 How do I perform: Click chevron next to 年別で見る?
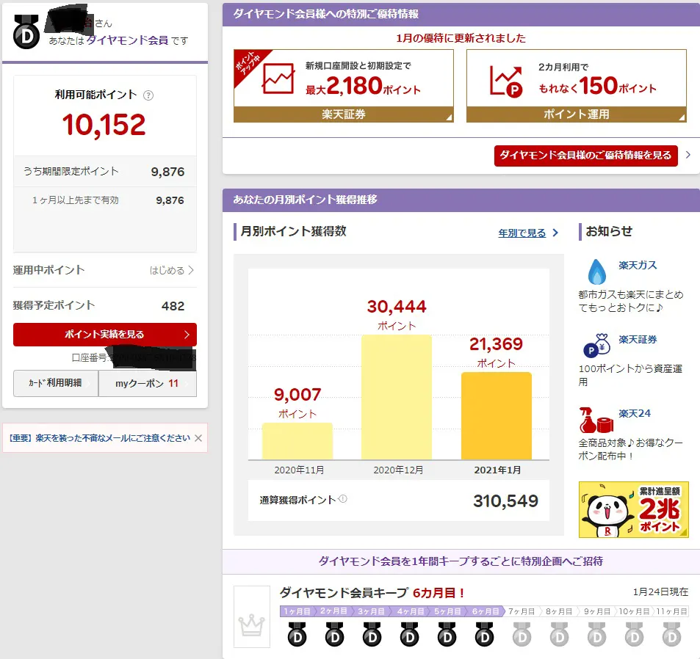pyautogui.click(x=555, y=233)
